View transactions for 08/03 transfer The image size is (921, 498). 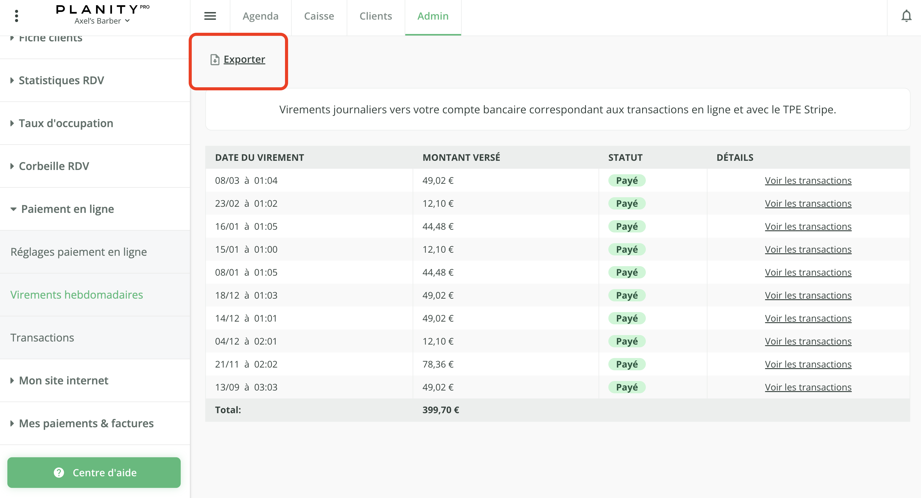(808, 180)
